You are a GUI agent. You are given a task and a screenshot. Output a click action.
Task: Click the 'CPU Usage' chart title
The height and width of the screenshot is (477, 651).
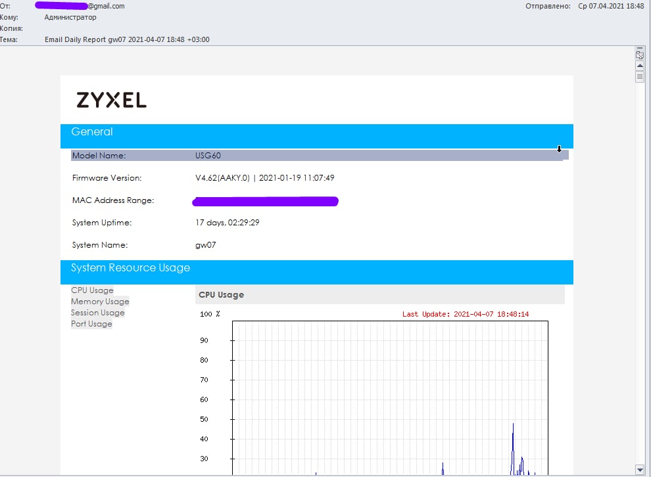[222, 295]
